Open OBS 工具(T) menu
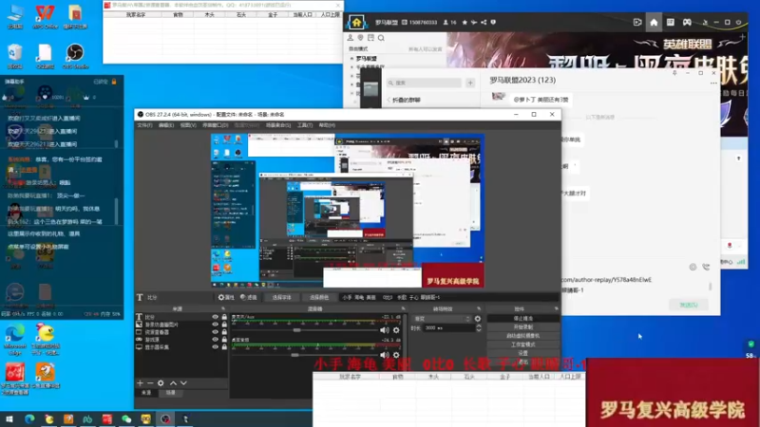760x427 pixels. (x=305, y=125)
